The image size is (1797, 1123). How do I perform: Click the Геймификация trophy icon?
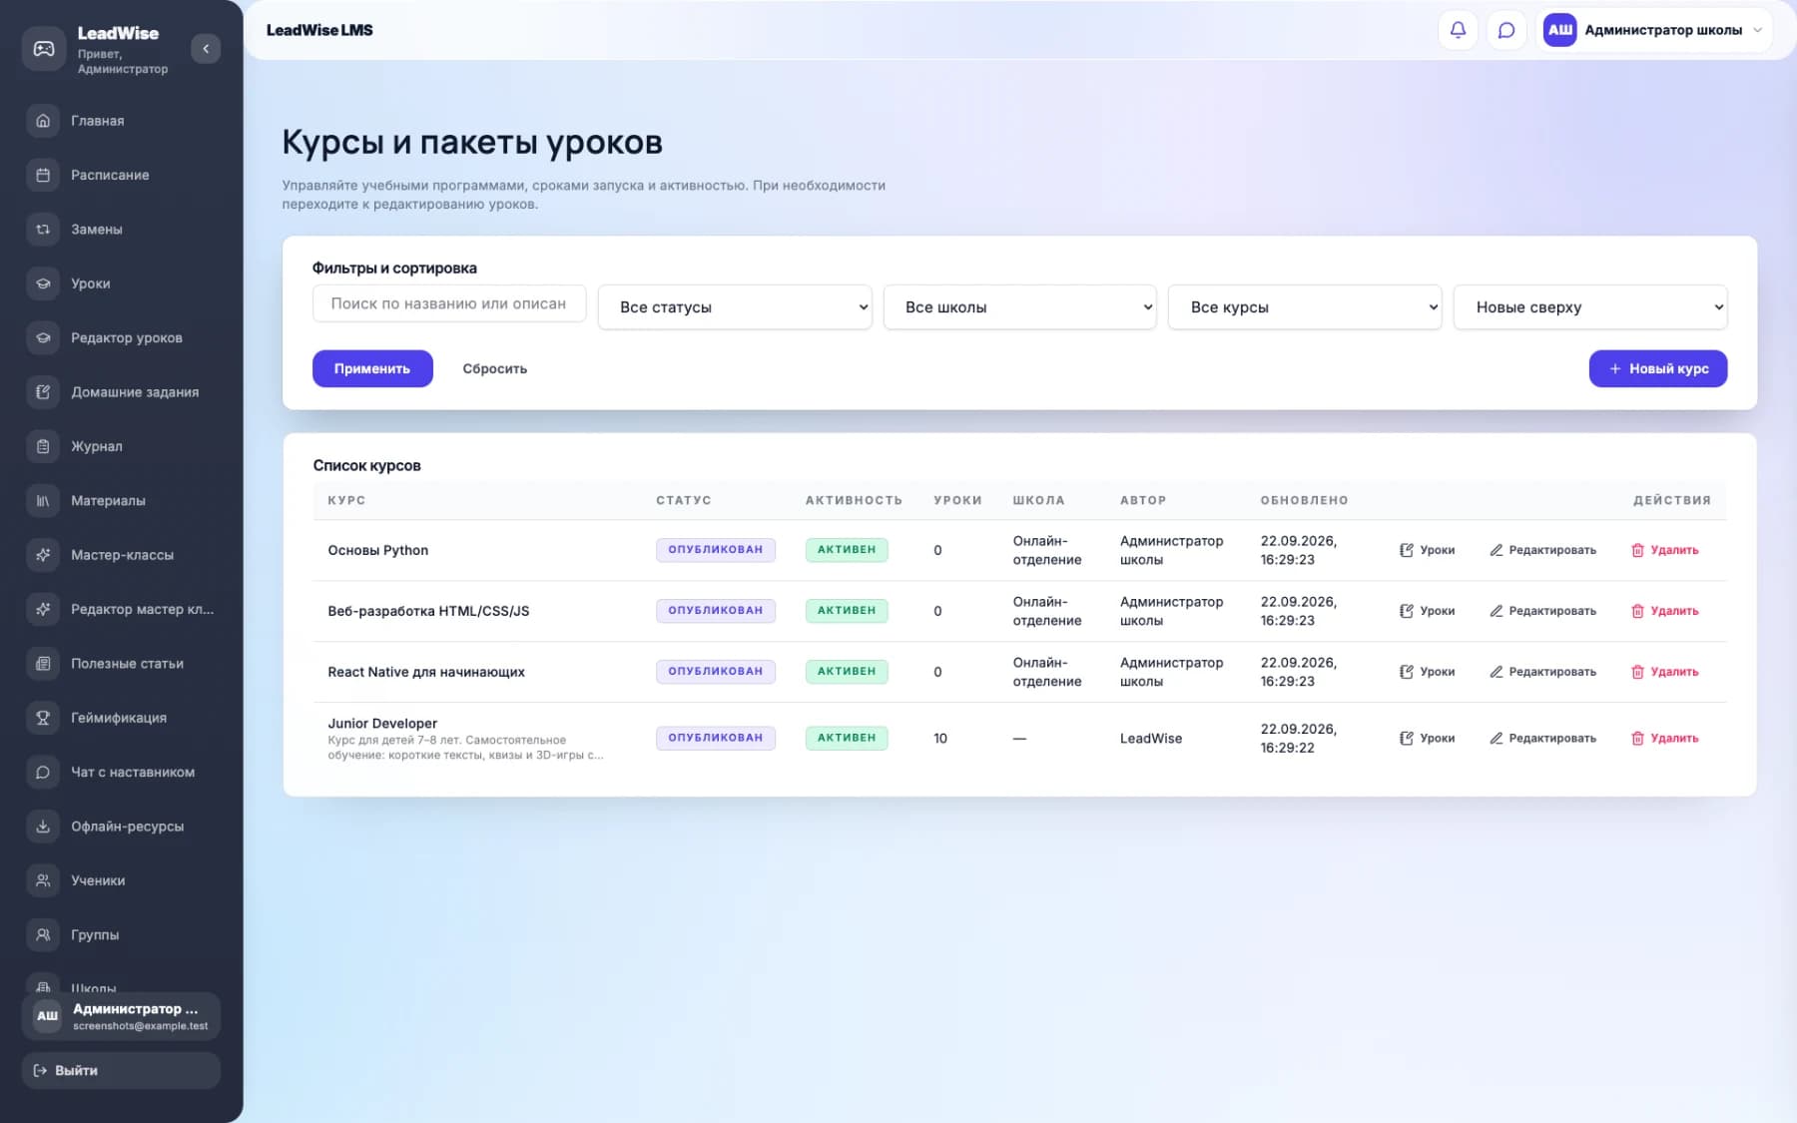(x=43, y=718)
